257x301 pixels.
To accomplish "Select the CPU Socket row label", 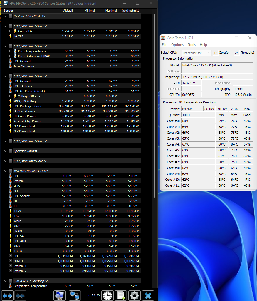I will point(21,196).
